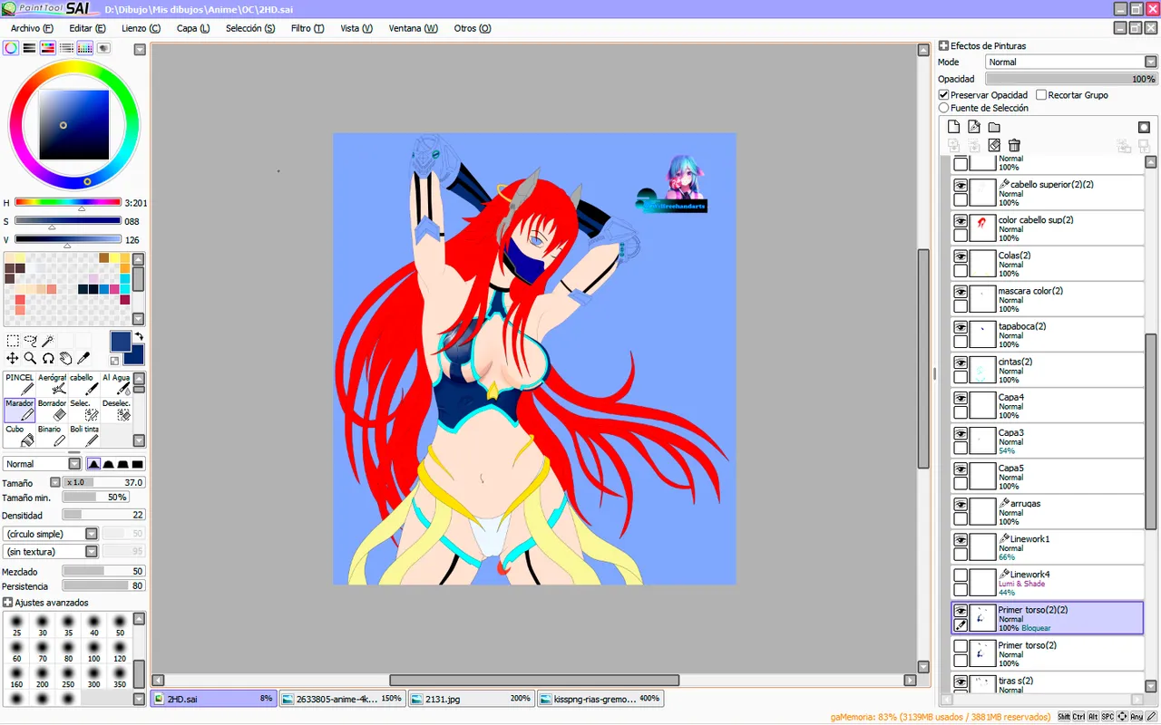Switch to the kisspng-rias-gremo document tab
The height and width of the screenshot is (725, 1161).
point(600,699)
